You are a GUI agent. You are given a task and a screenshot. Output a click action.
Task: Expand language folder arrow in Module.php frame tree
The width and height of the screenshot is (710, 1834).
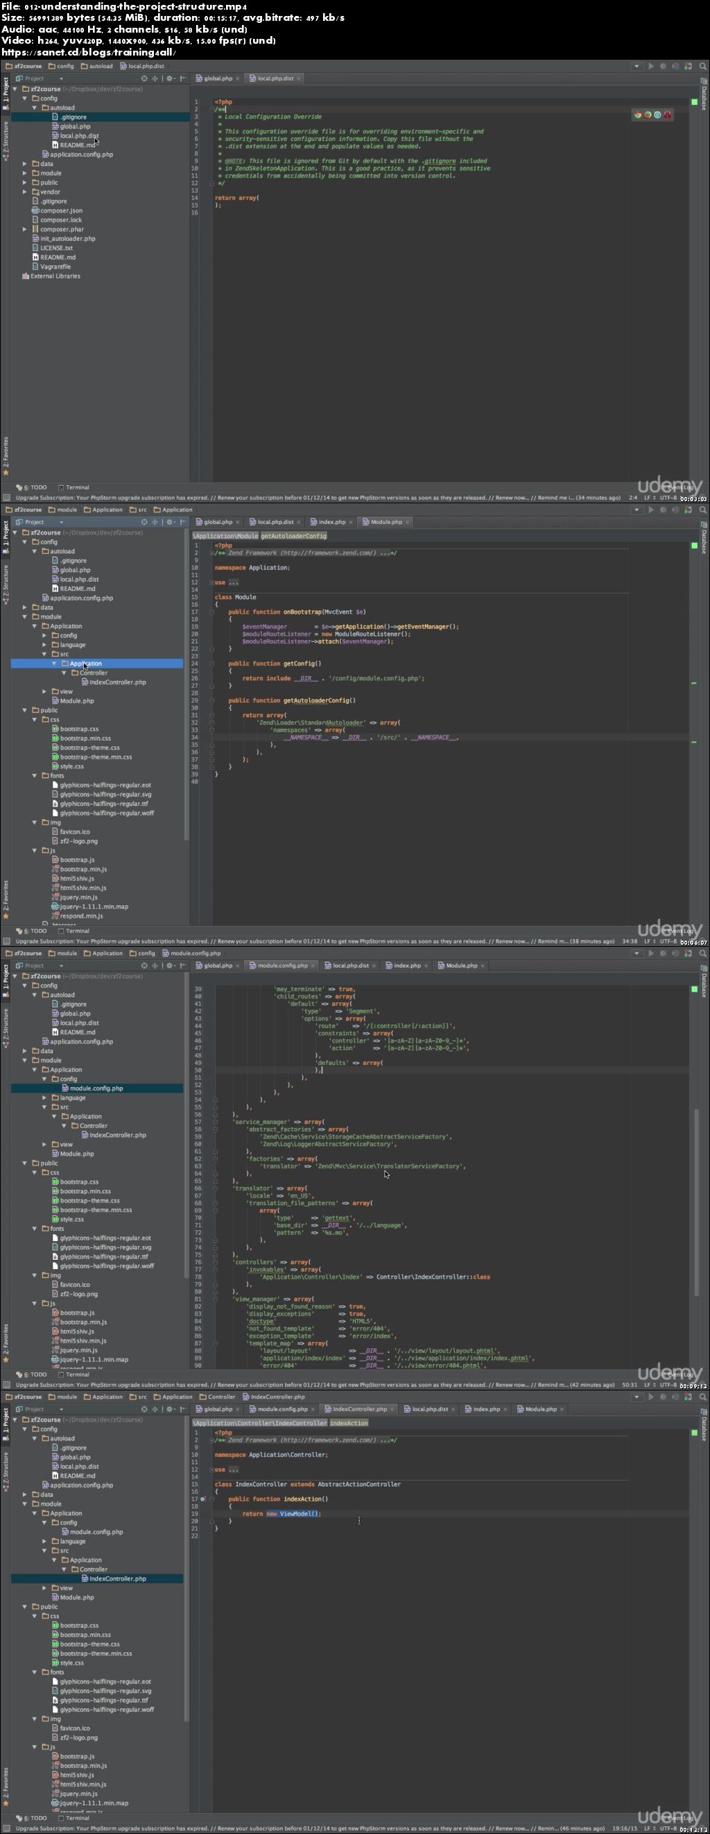tap(45, 645)
